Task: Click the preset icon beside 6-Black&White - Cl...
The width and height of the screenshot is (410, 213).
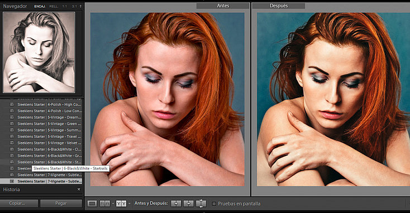Action: coord(12,149)
